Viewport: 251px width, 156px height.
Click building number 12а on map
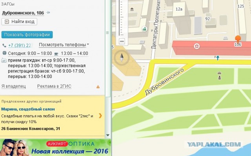pos(179,9)
